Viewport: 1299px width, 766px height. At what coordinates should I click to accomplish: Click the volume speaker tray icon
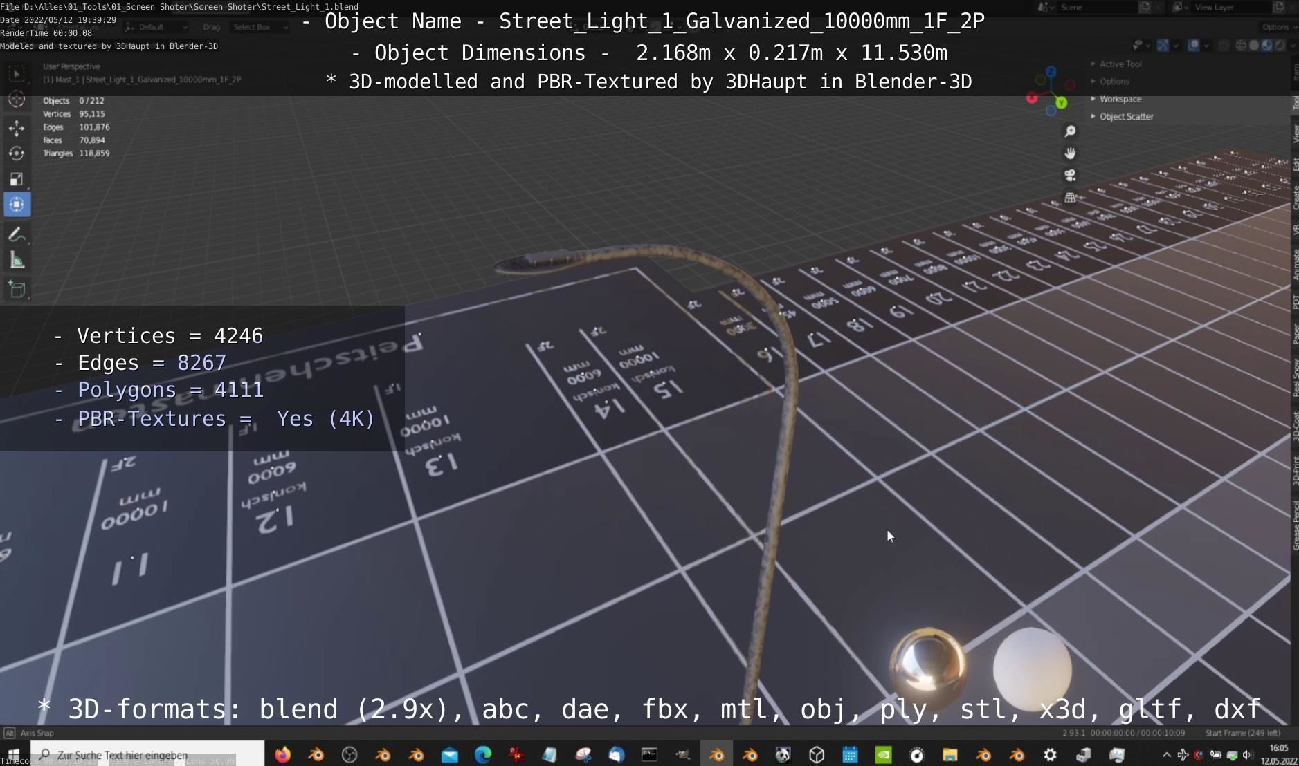(1247, 755)
